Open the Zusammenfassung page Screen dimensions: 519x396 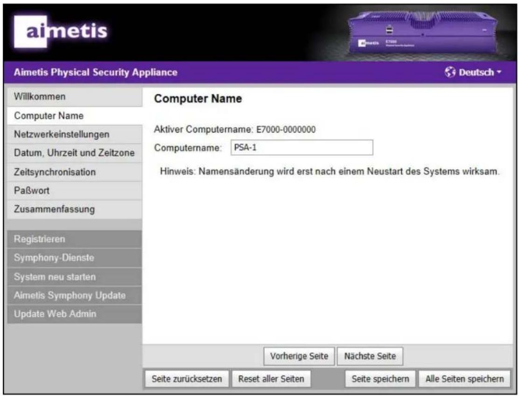tap(75, 209)
